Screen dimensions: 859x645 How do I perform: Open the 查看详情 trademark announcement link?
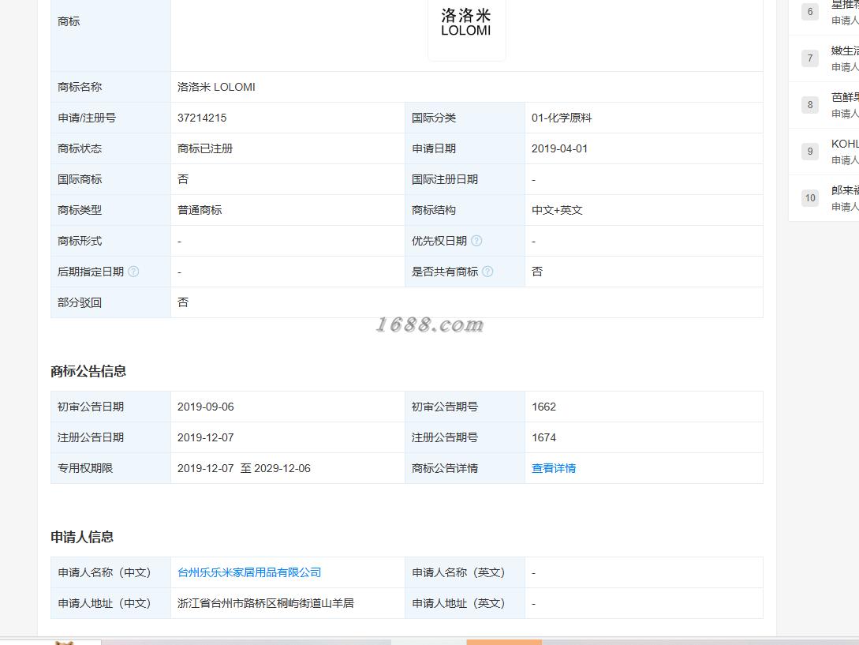(x=553, y=468)
